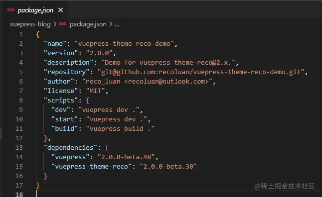The width and height of the screenshot is (322, 197).
Task: Click the npm icon in the breadcrumb
Action: point(63,24)
